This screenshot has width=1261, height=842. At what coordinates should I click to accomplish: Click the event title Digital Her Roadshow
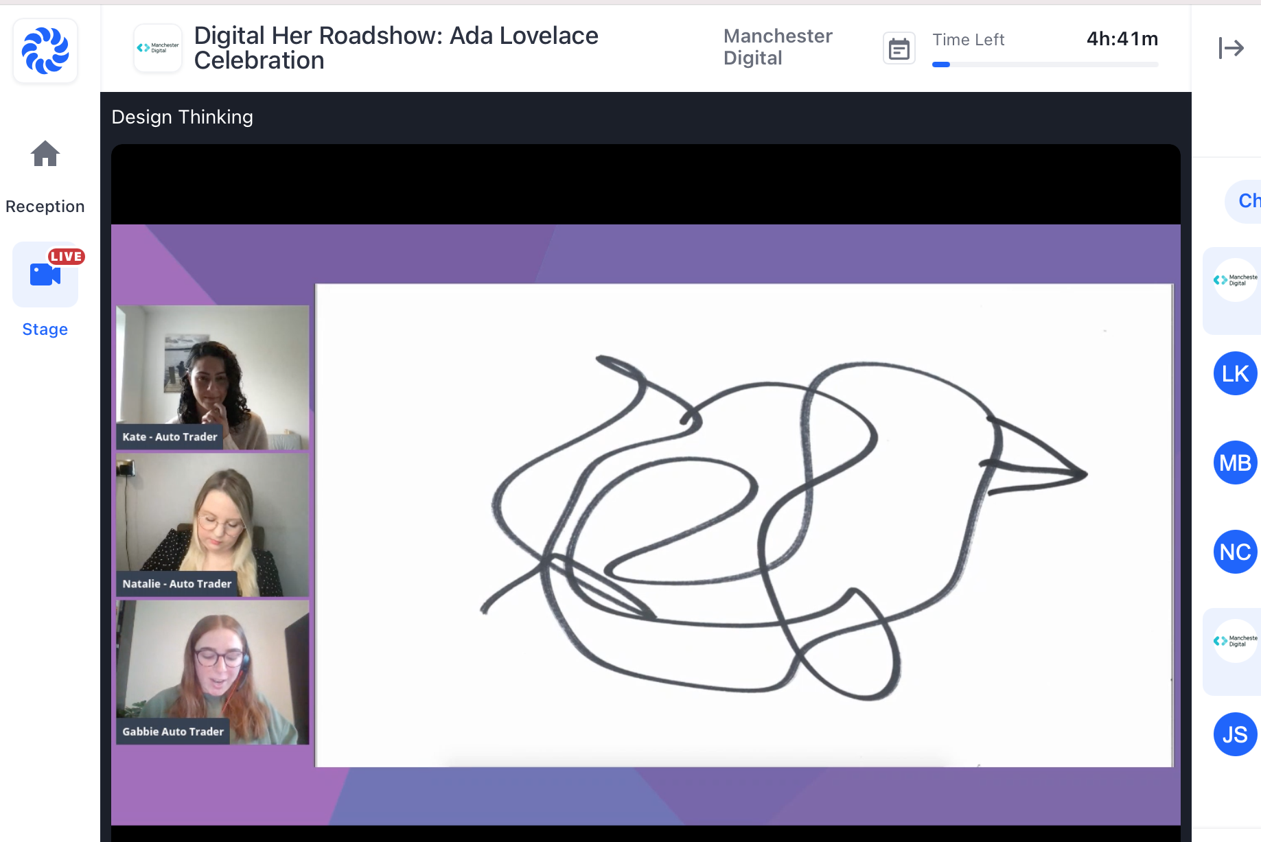click(x=396, y=48)
